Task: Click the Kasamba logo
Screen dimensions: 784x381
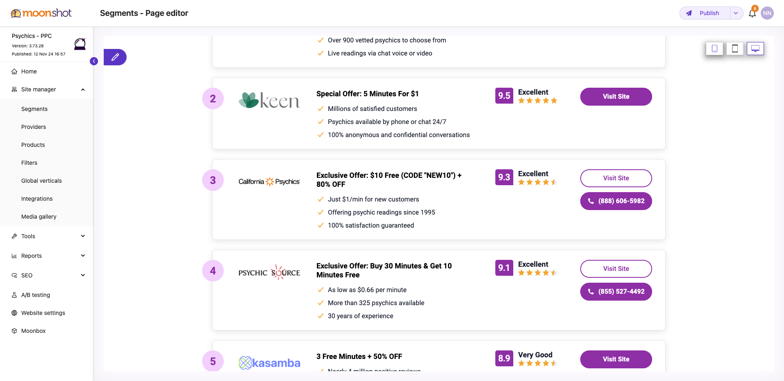Action: [x=269, y=363]
